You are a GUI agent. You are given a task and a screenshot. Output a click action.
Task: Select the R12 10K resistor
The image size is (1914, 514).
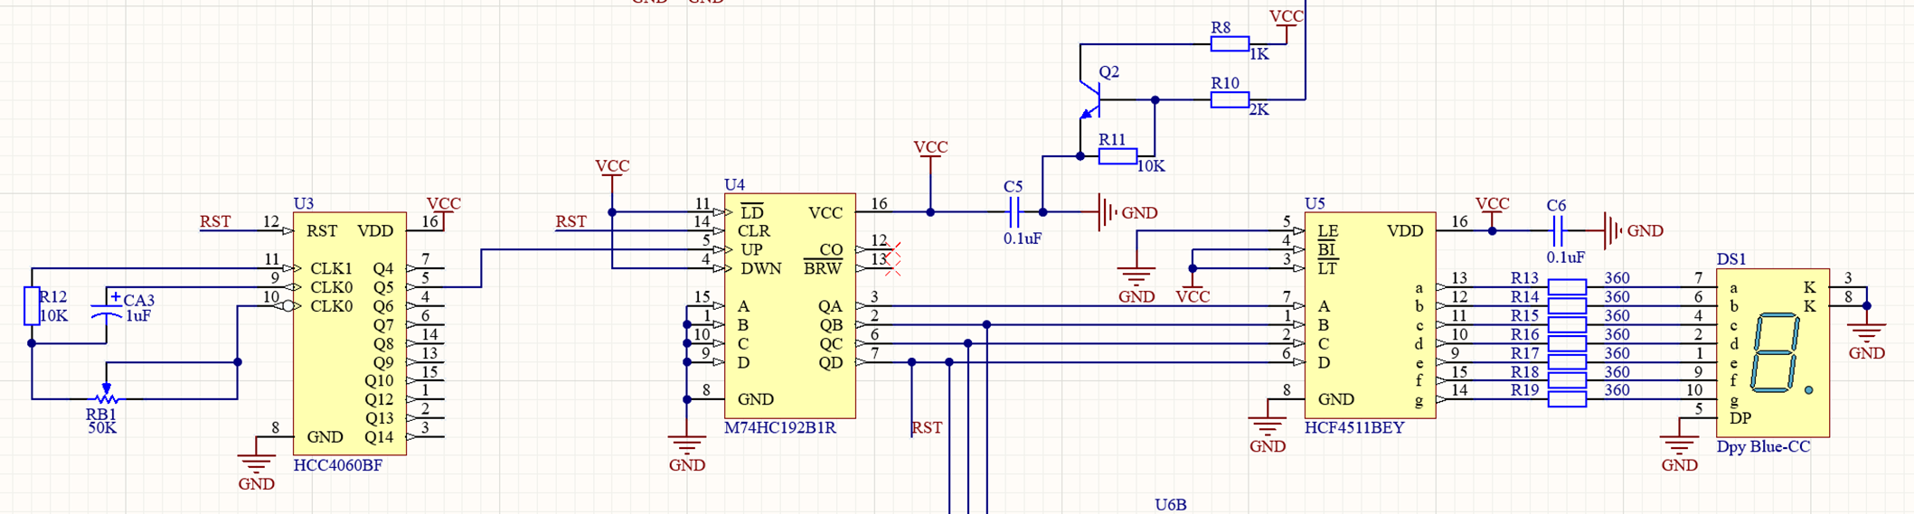(x=32, y=305)
